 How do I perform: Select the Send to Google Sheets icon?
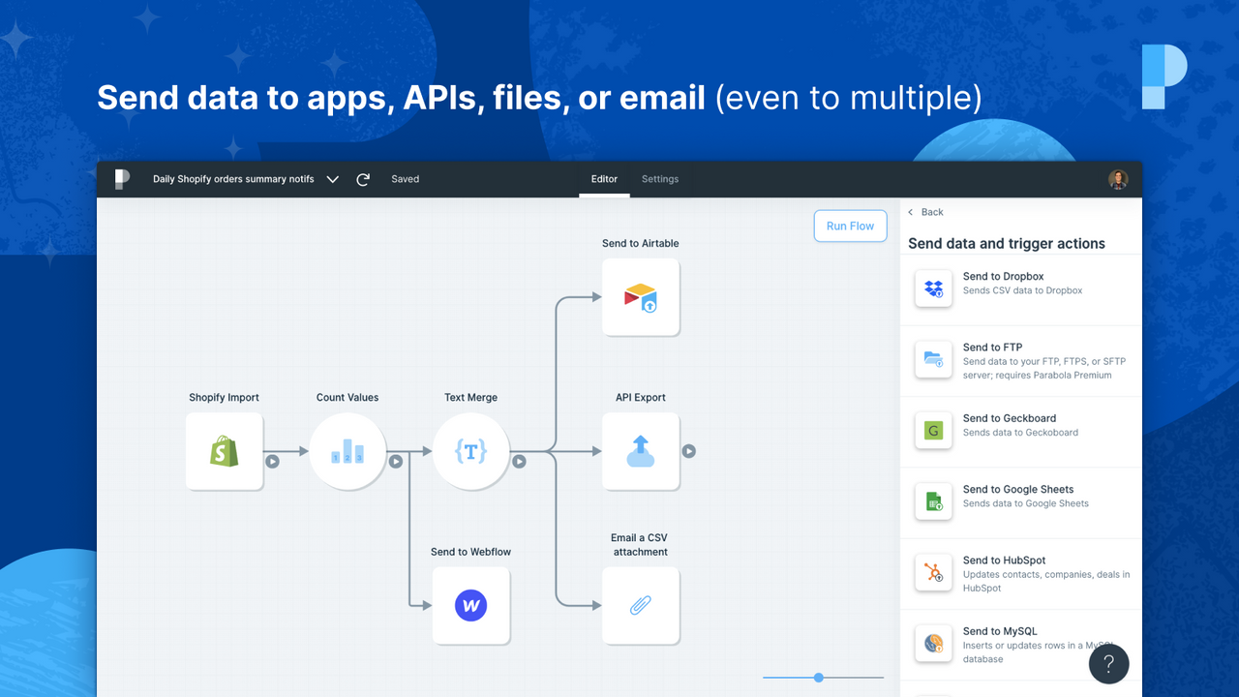coord(932,501)
